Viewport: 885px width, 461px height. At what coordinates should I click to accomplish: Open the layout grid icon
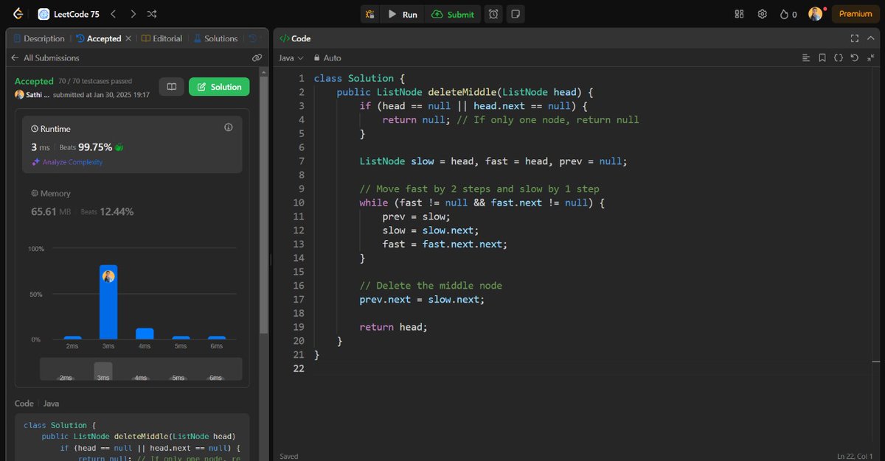click(x=740, y=14)
